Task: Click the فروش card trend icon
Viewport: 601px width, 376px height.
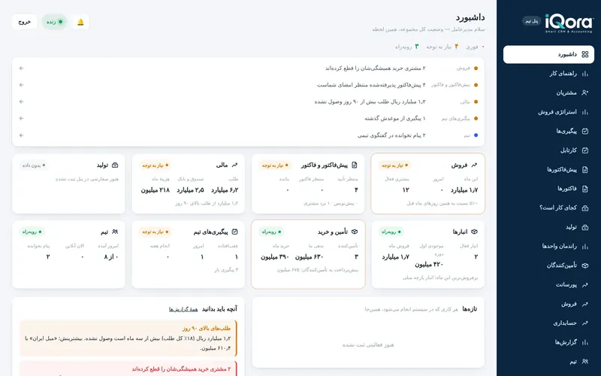Action: click(474, 165)
